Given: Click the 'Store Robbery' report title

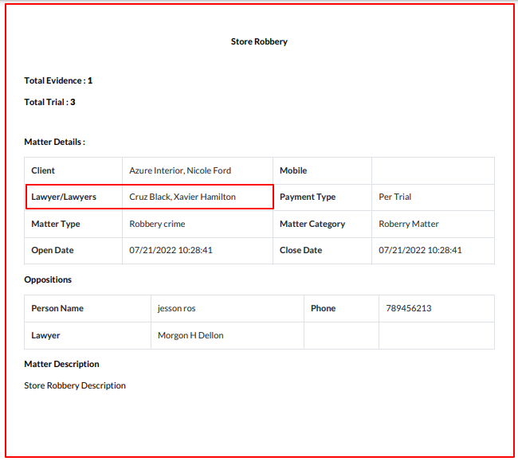Looking at the screenshot, I should [x=259, y=41].
